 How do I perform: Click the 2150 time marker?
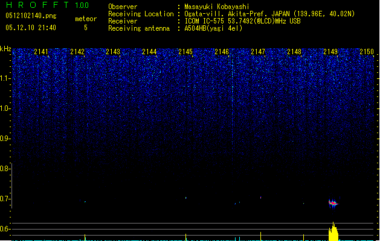(x=367, y=52)
